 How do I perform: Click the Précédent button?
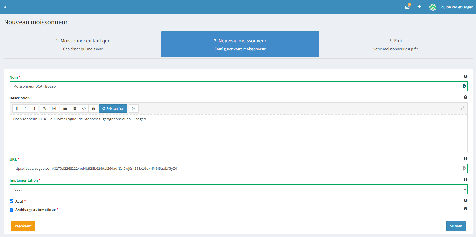click(23, 226)
